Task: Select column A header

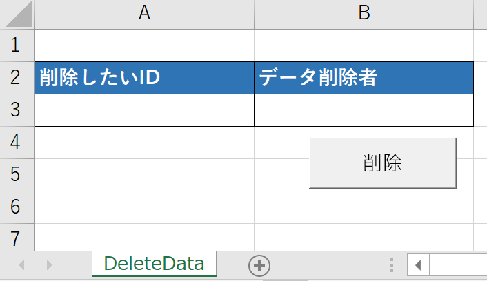Action: click(144, 14)
